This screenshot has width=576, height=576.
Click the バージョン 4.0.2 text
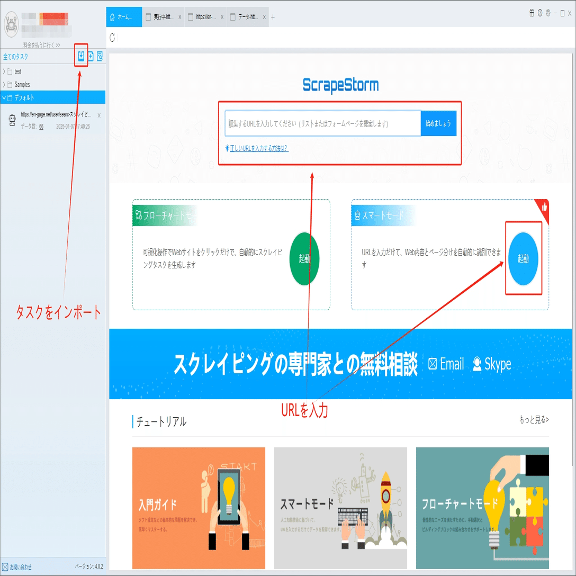coord(89,566)
